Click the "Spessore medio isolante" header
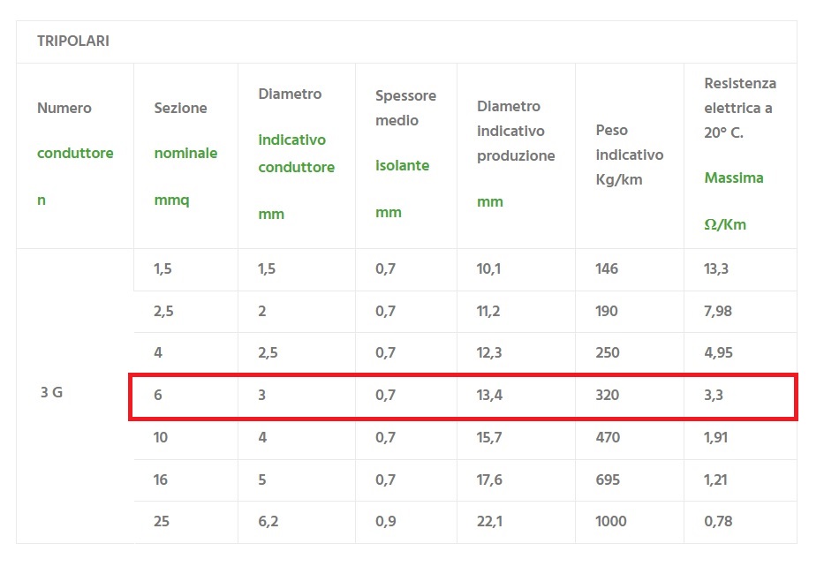824x574 pixels. coord(405,154)
